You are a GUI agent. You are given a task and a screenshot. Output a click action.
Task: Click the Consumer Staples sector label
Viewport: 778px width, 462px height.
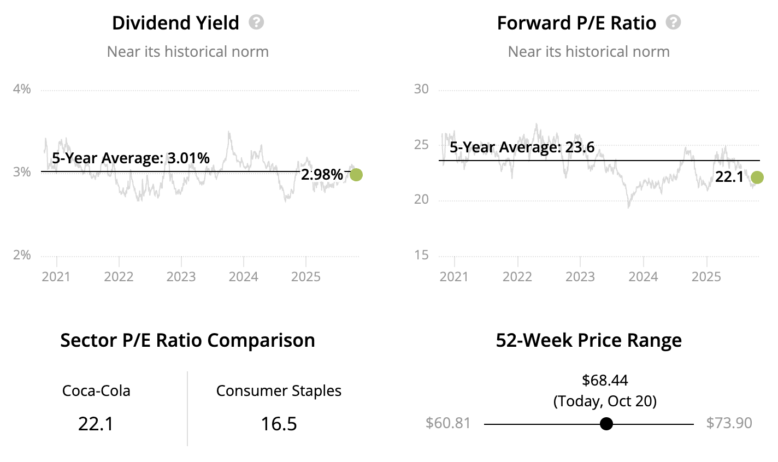[279, 391]
